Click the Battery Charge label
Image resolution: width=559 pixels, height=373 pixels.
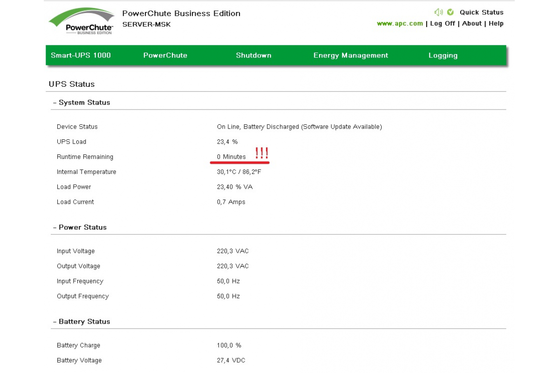(x=79, y=345)
